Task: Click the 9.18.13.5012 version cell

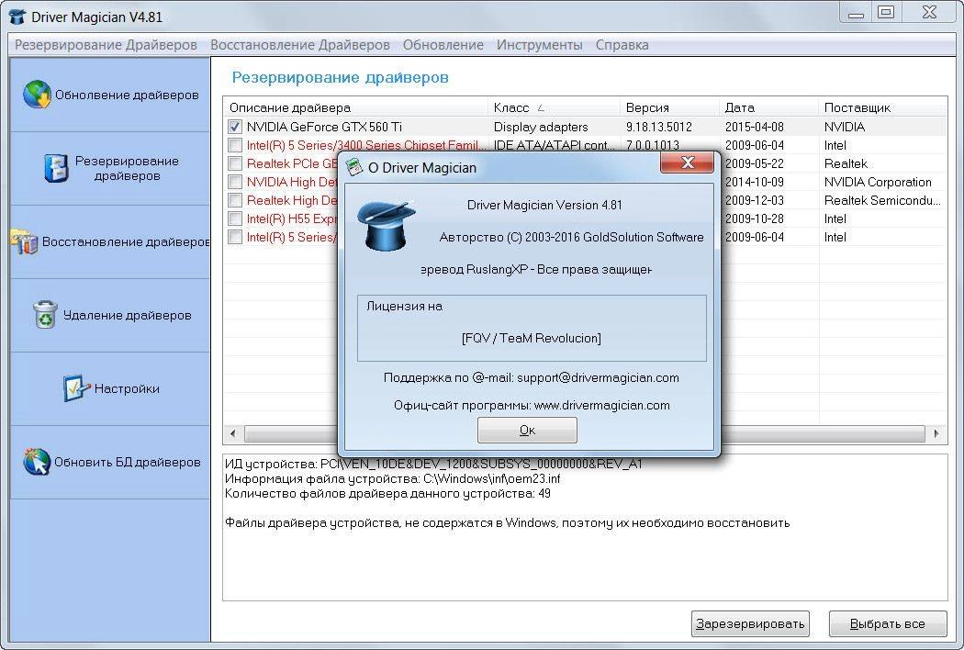Action: [x=659, y=127]
